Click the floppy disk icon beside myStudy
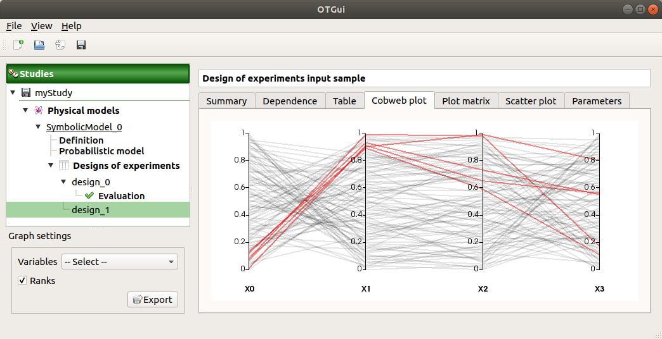662x339 pixels. (x=26, y=93)
